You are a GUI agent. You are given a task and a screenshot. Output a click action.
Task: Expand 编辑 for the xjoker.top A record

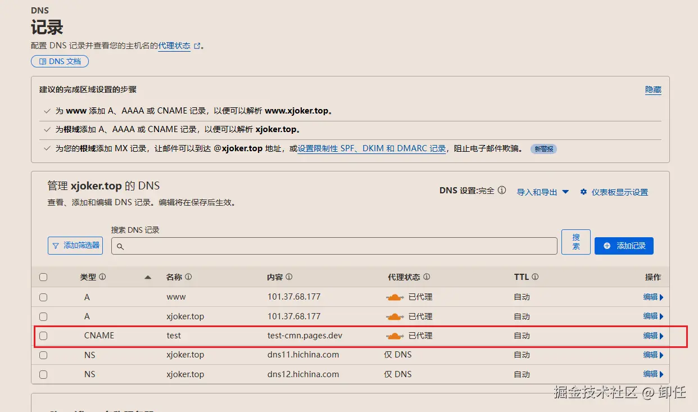654,316
